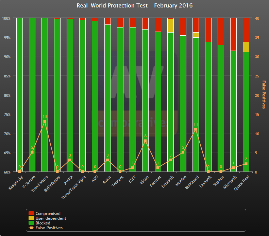Image resolution: width=269 pixels, height=236 pixels.
Task: Click the AVIRA axis label
Action: [69, 180]
